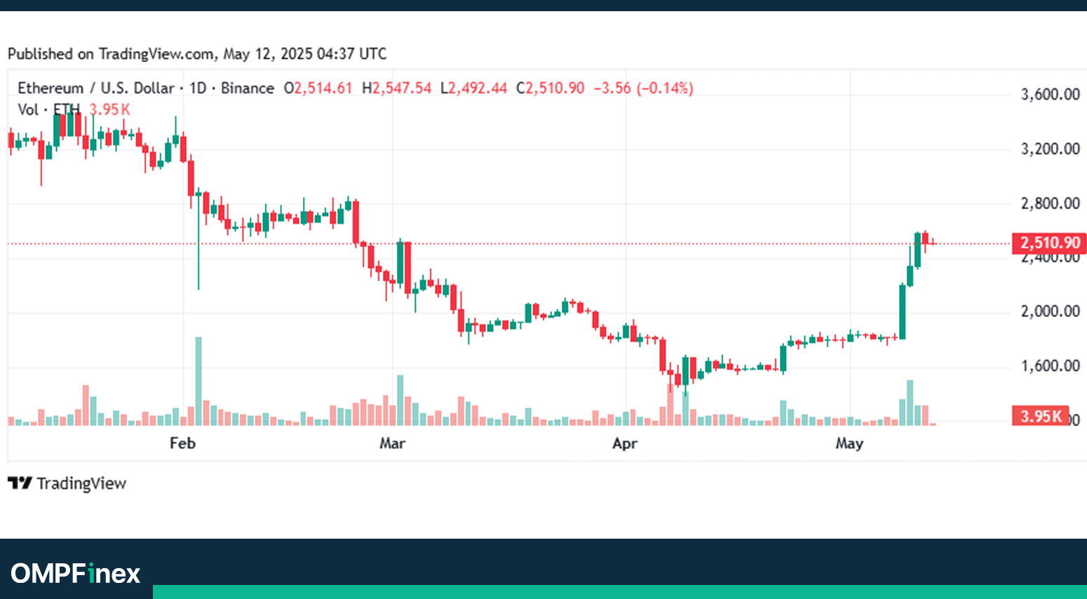Click the 3,600.00 price axis label
Screen dimensions: 1087x599
(x=1050, y=95)
